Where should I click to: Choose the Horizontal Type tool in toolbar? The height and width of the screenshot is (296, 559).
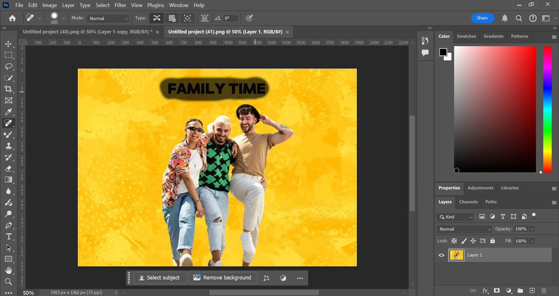pyautogui.click(x=8, y=237)
